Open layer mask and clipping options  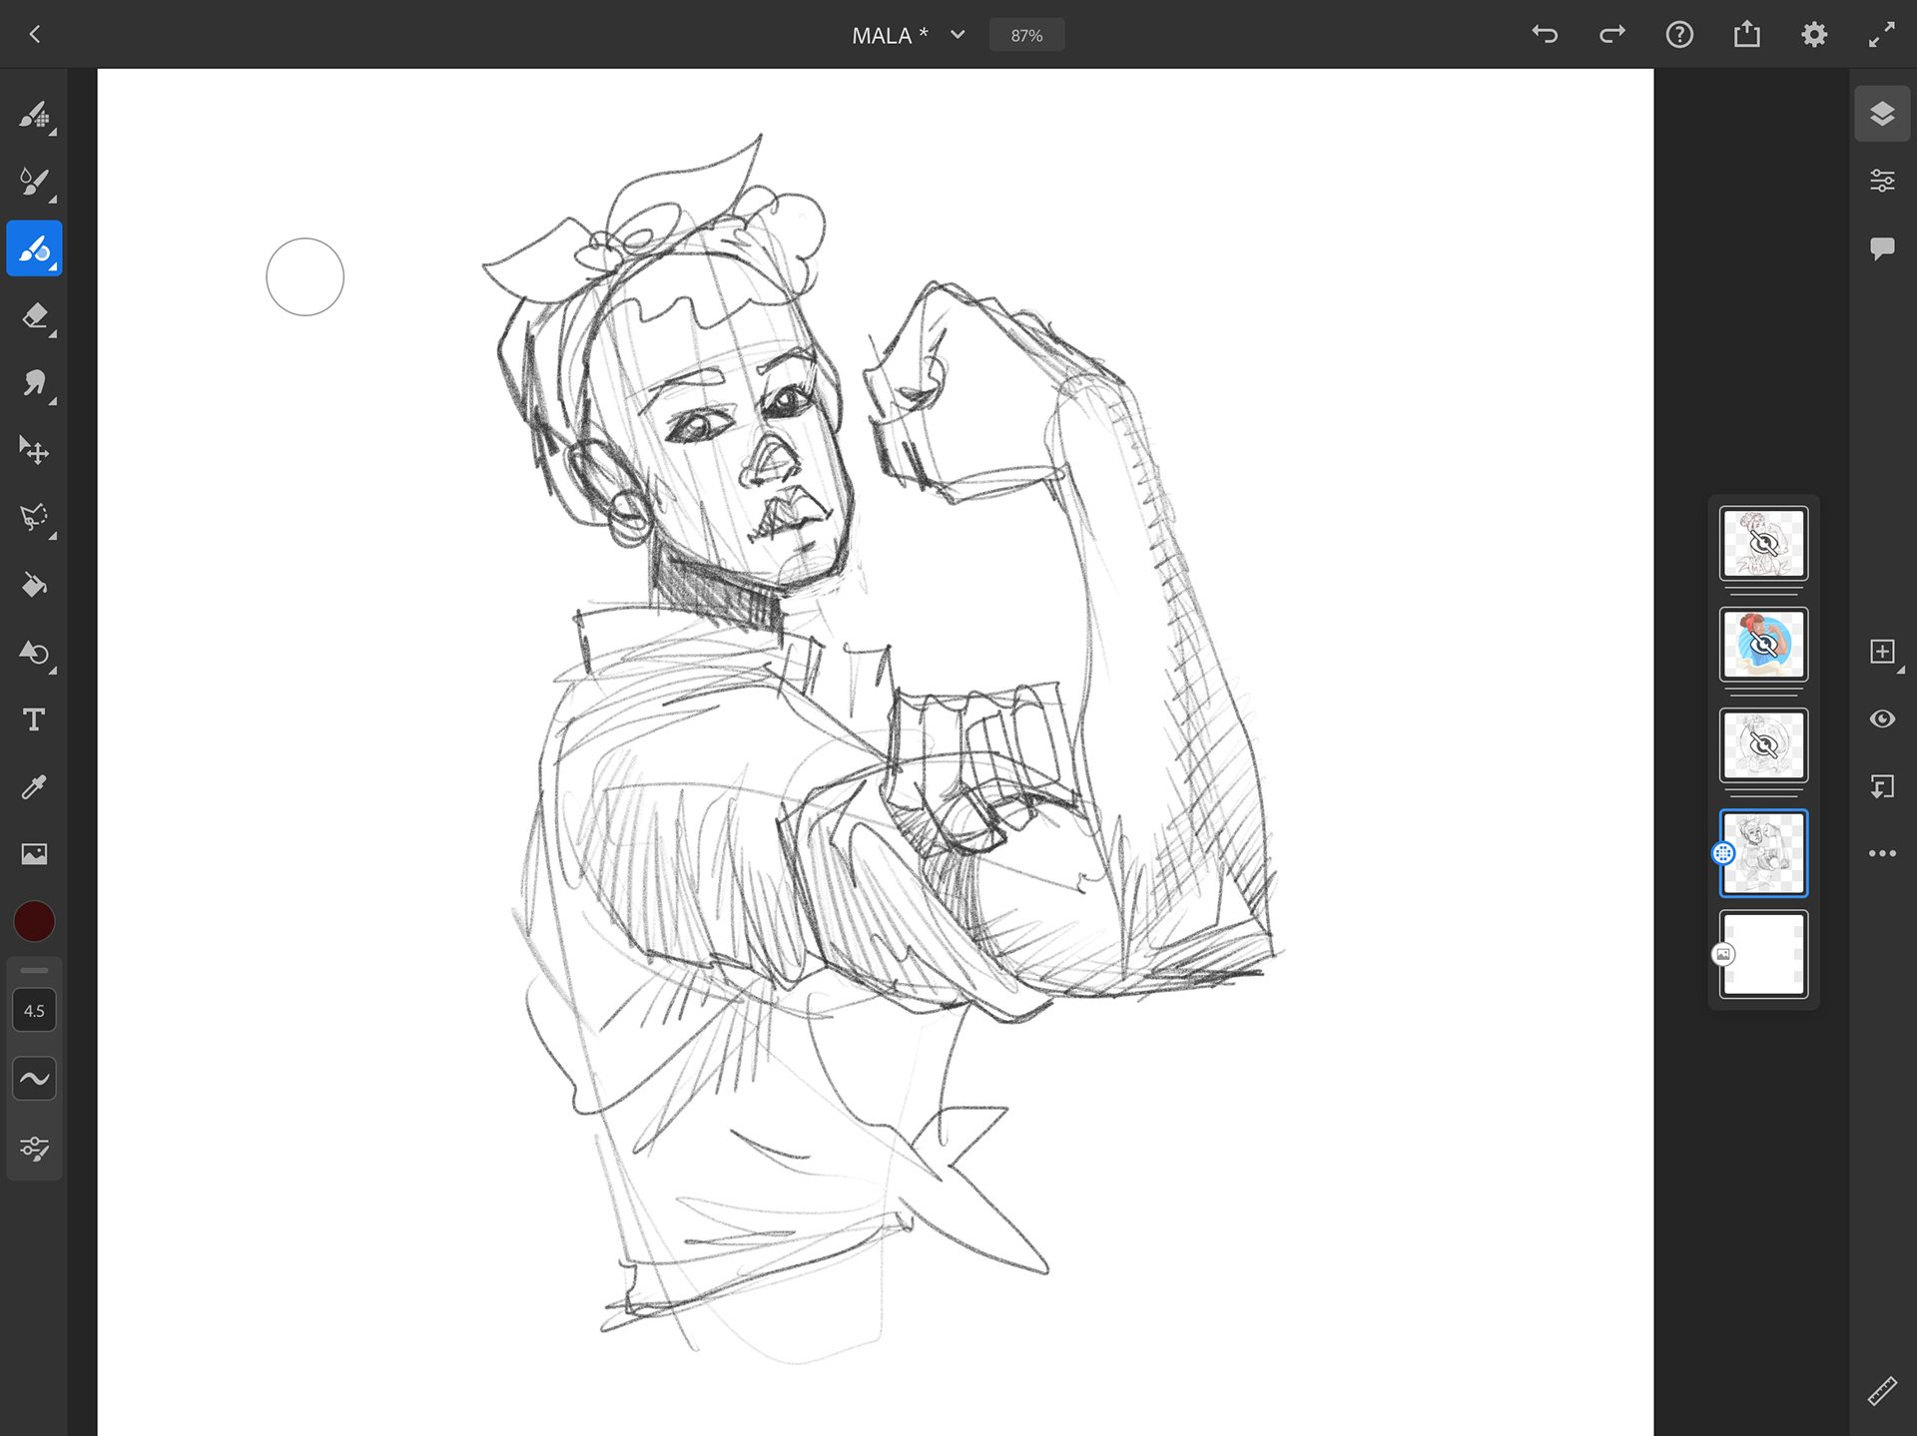(1882, 786)
